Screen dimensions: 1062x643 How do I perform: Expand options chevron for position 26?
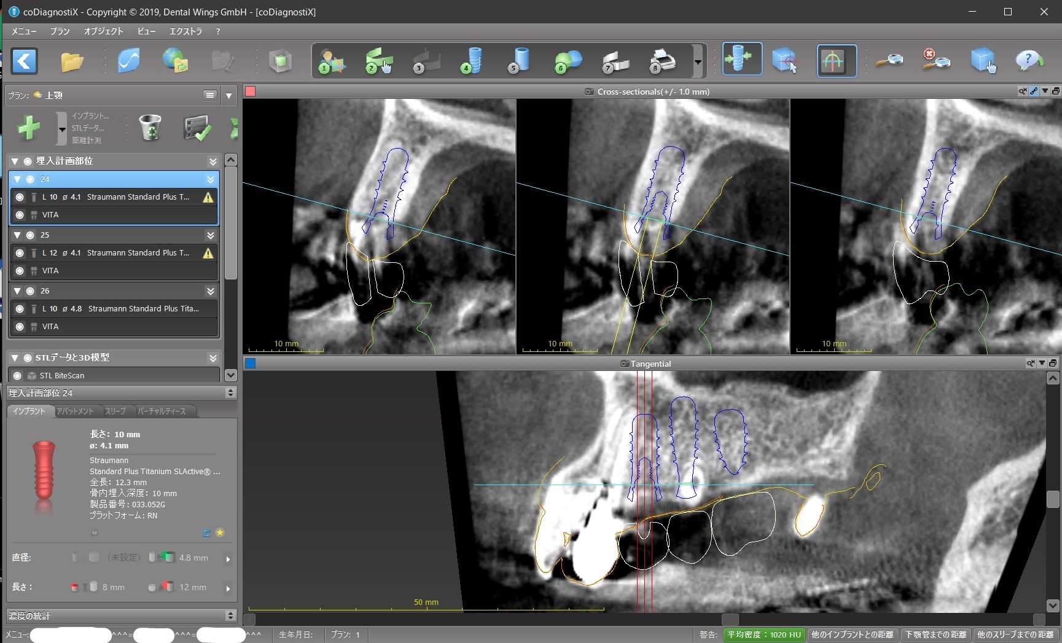[x=211, y=291]
